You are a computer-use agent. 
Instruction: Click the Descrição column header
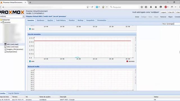[x=106, y=97]
